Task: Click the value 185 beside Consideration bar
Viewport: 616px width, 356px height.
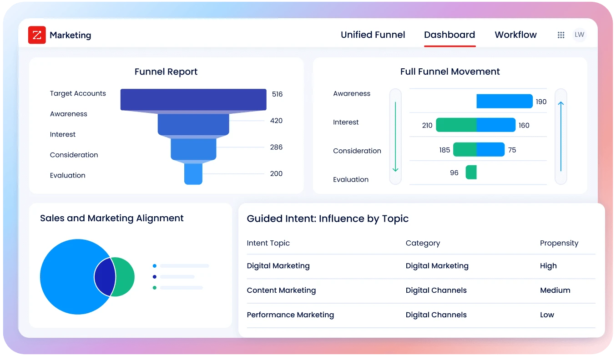Action: (x=444, y=150)
